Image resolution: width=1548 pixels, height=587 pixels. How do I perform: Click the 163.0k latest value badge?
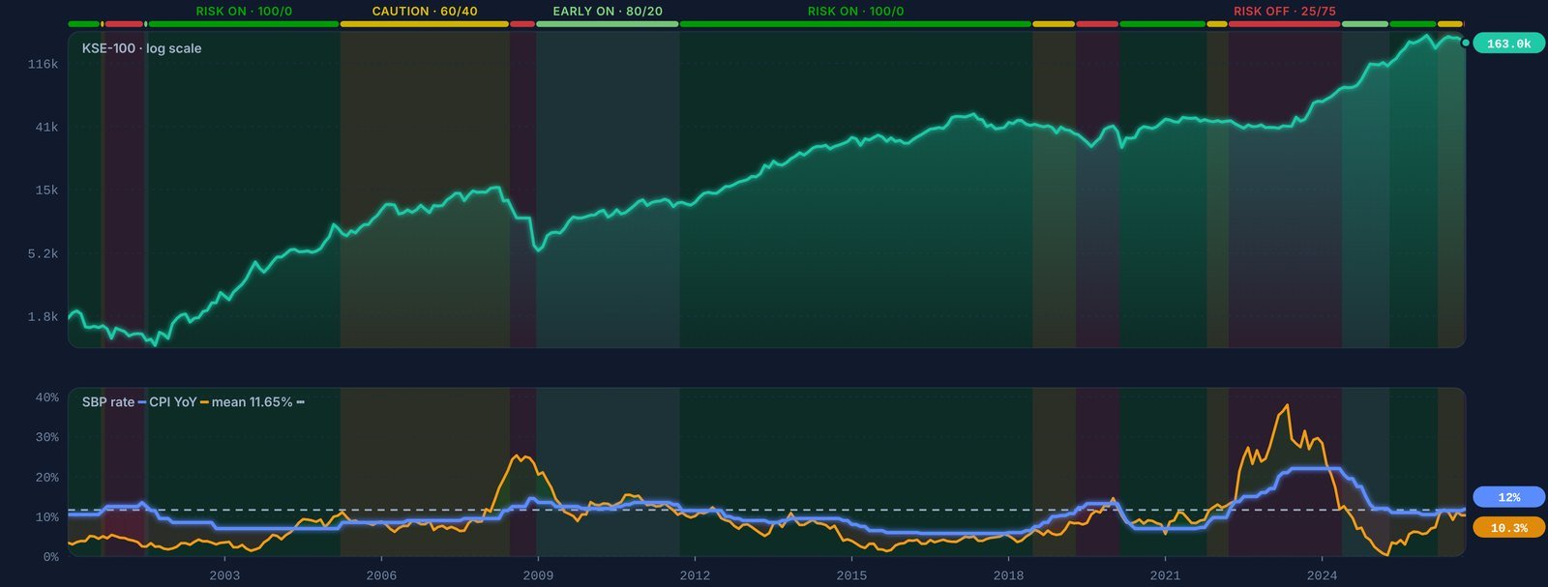pos(1508,44)
